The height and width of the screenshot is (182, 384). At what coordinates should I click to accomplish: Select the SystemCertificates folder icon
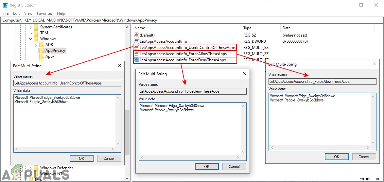(36, 27)
